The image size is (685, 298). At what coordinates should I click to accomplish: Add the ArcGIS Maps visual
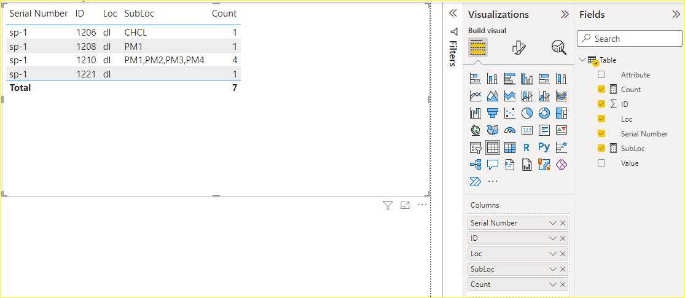[x=544, y=165]
